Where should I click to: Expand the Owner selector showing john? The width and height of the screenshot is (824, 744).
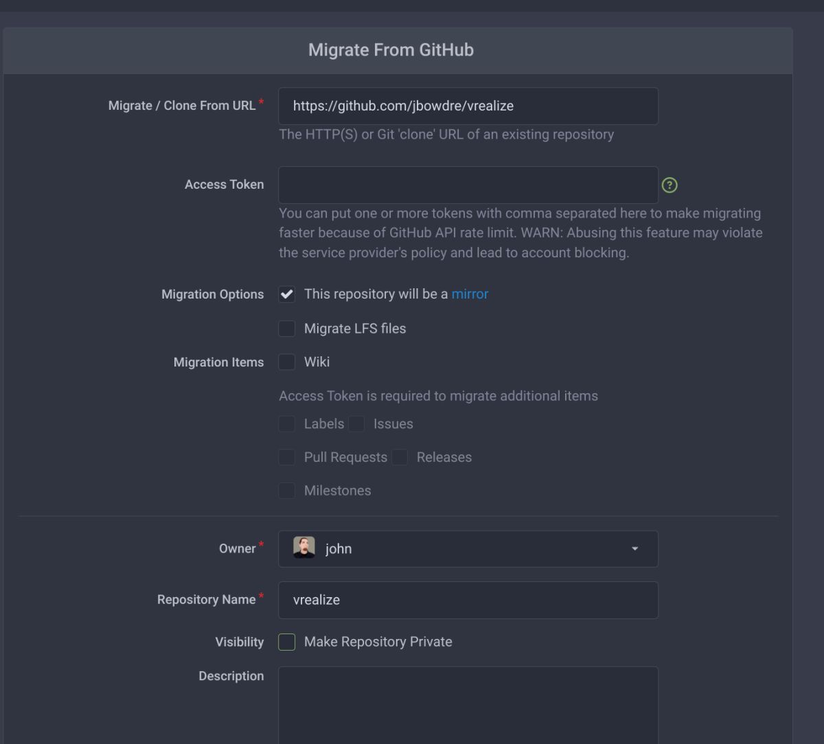[468, 549]
